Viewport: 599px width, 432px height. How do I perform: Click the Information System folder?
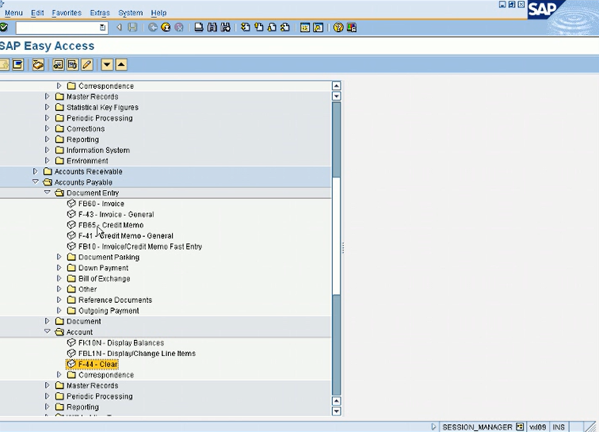(97, 151)
